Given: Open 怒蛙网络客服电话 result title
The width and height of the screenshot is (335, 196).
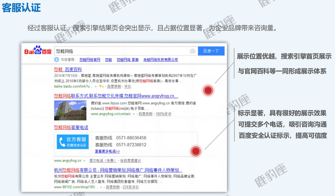Looking at the screenshot, I should pos(71,128).
